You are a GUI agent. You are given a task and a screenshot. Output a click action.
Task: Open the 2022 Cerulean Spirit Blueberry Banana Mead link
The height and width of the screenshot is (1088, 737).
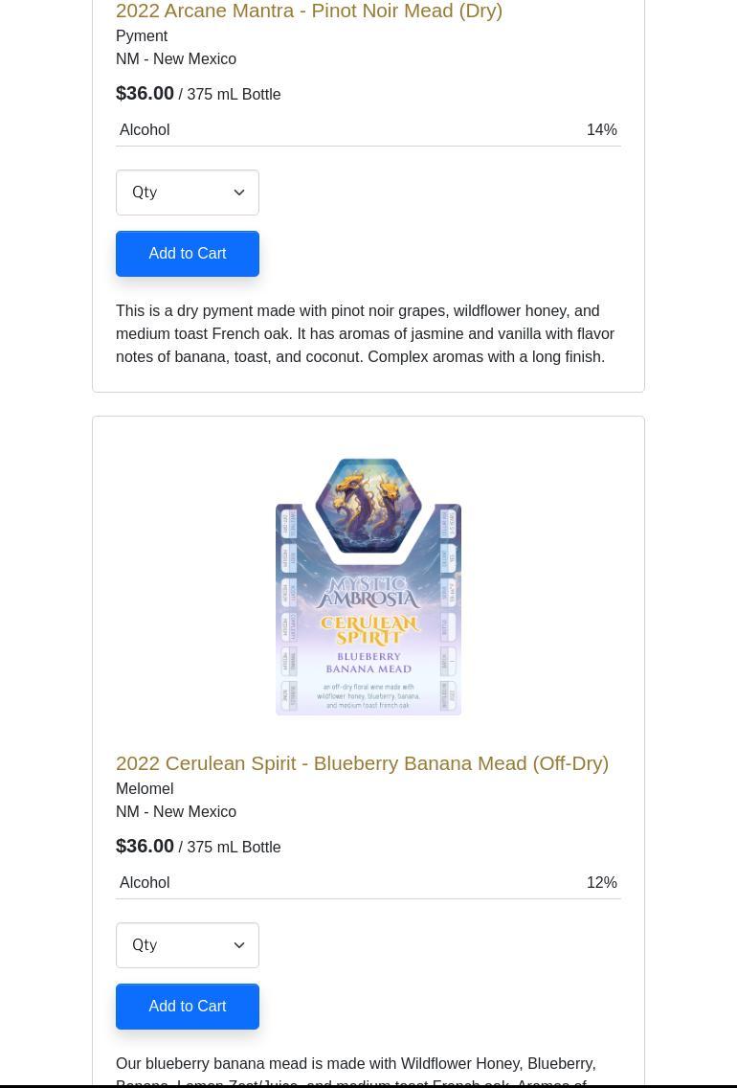(362, 763)
